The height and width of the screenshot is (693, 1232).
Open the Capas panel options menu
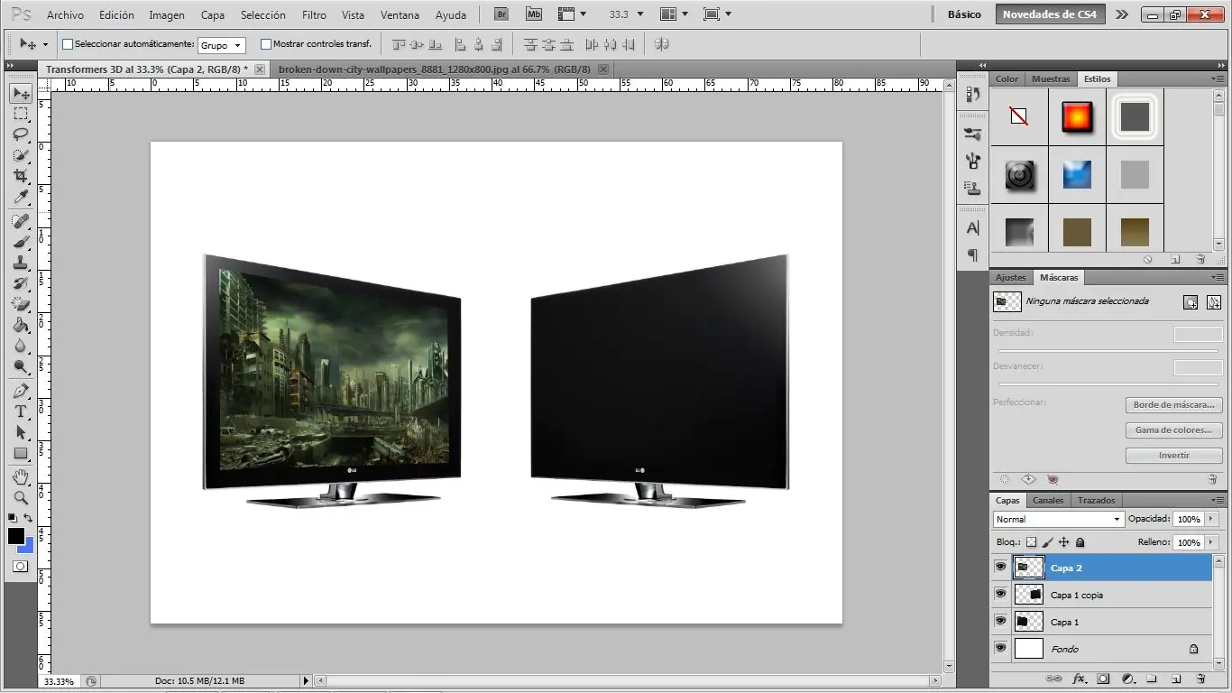coord(1218,500)
